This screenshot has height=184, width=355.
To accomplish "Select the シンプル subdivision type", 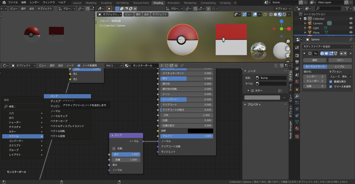I will click(340, 66).
